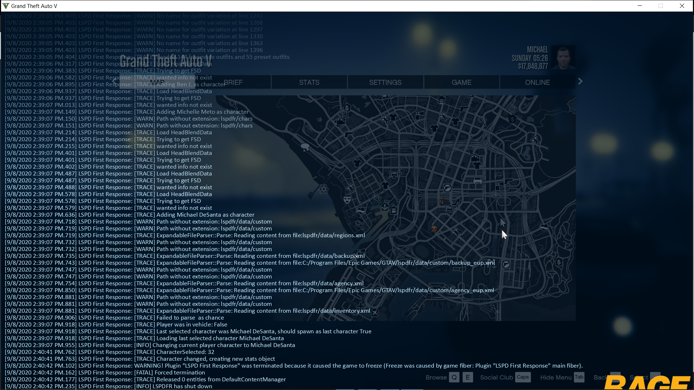Viewport: 694px width, 390px height.
Task: Click the orange skull marker on map
Action: (x=434, y=229)
